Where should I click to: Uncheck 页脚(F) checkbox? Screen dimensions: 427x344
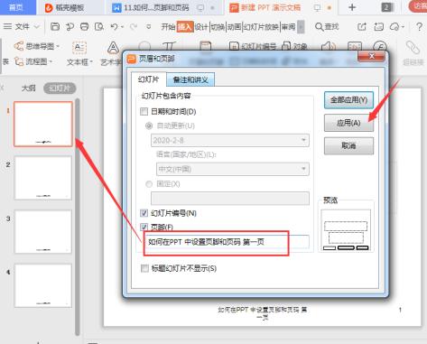coord(144,227)
